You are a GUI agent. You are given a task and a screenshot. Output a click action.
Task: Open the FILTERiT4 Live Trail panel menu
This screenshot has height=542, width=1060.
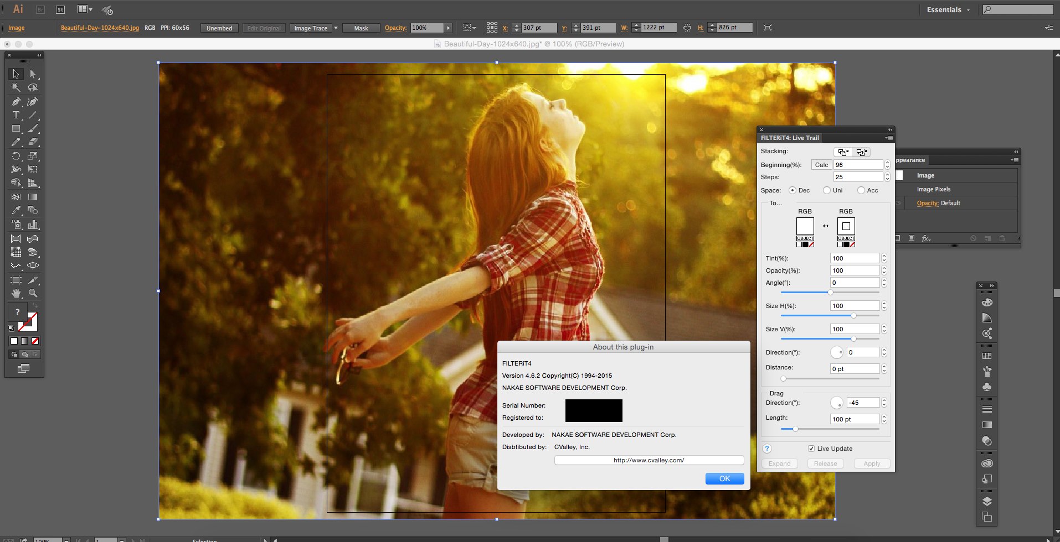pyautogui.click(x=889, y=138)
